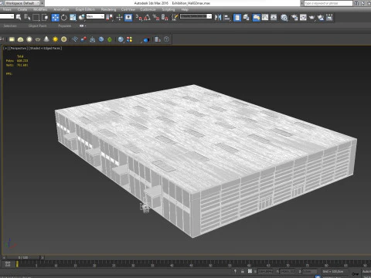Open the Graph Editors menu
The height and width of the screenshot is (278, 371).
85,9
